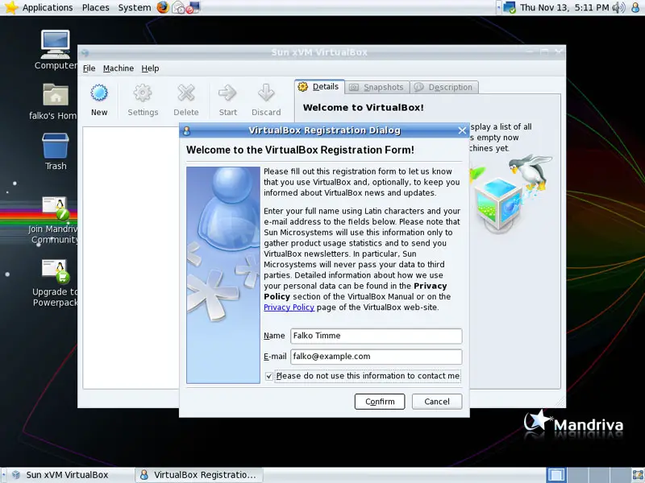The image size is (645, 483).
Task: Click the Confirm button
Action: [x=380, y=402]
